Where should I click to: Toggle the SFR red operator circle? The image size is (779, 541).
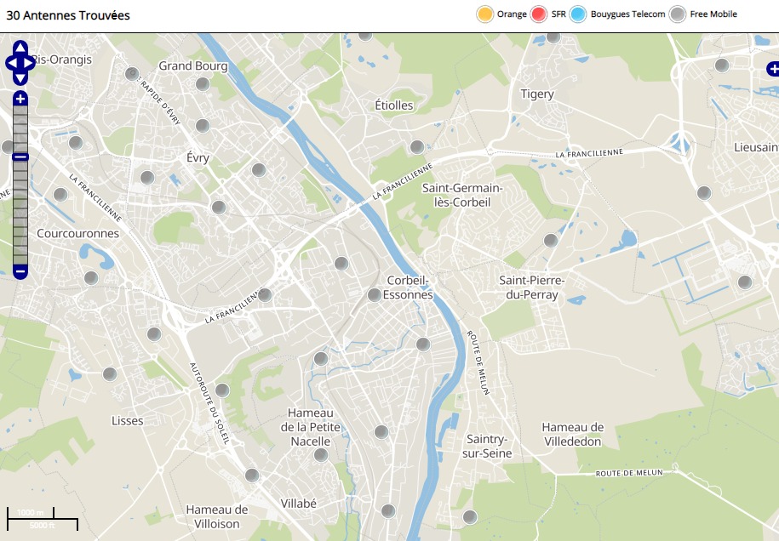click(538, 14)
